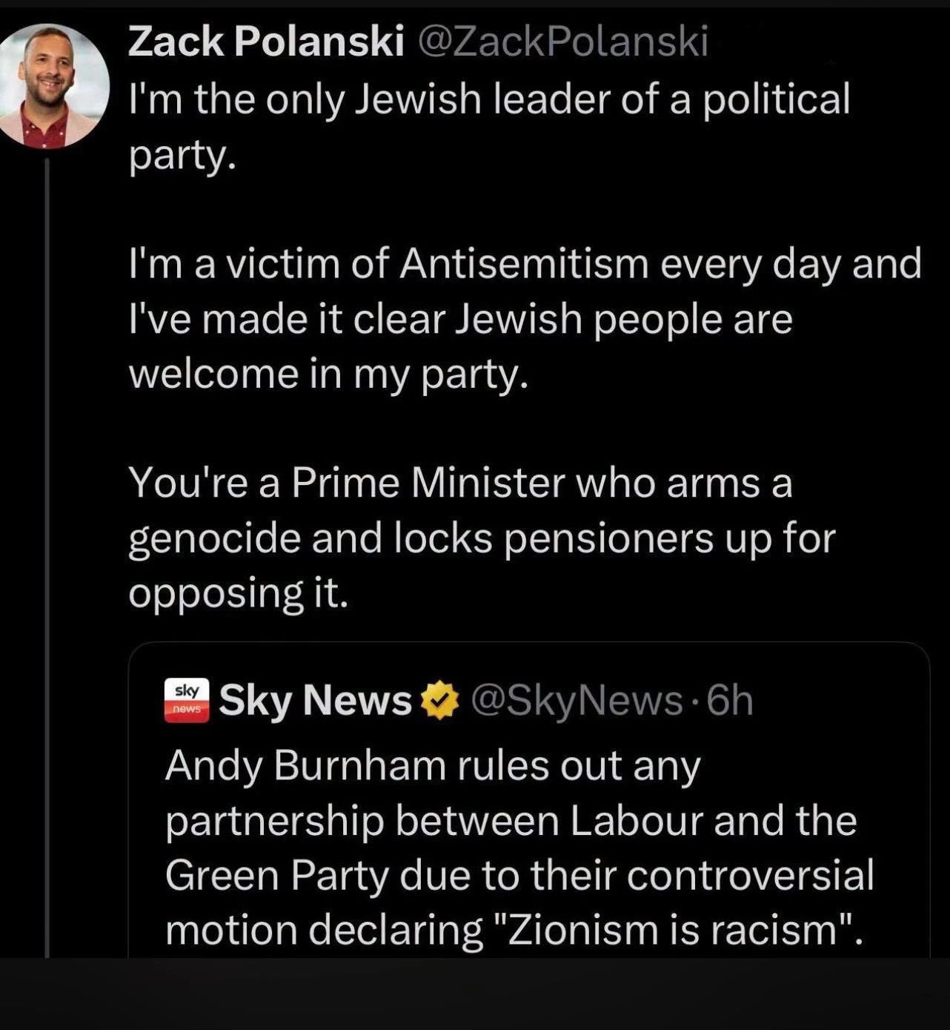
Task: Click the Sky News logo icon
Action: pyautogui.click(x=186, y=701)
